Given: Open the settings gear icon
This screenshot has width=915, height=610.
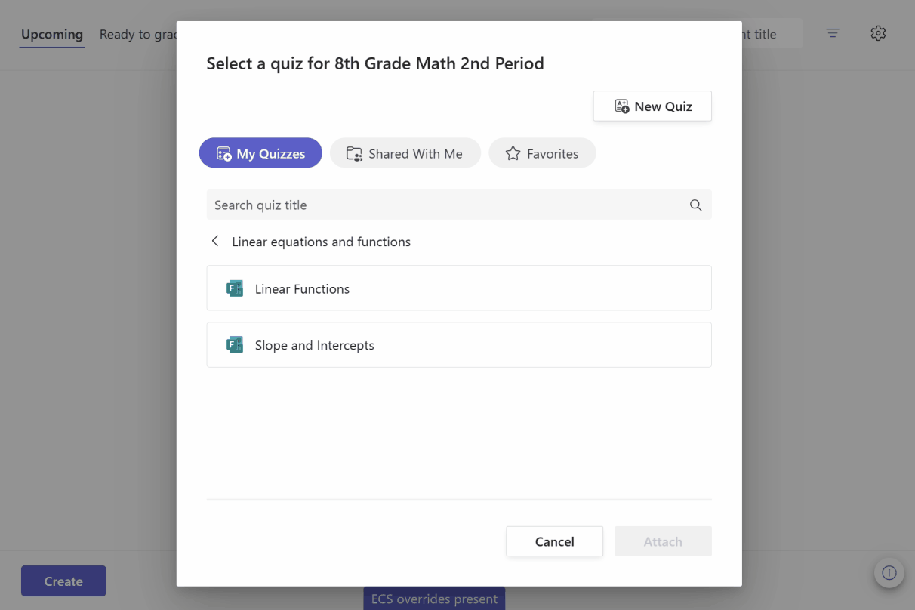Looking at the screenshot, I should pyautogui.click(x=878, y=33).
